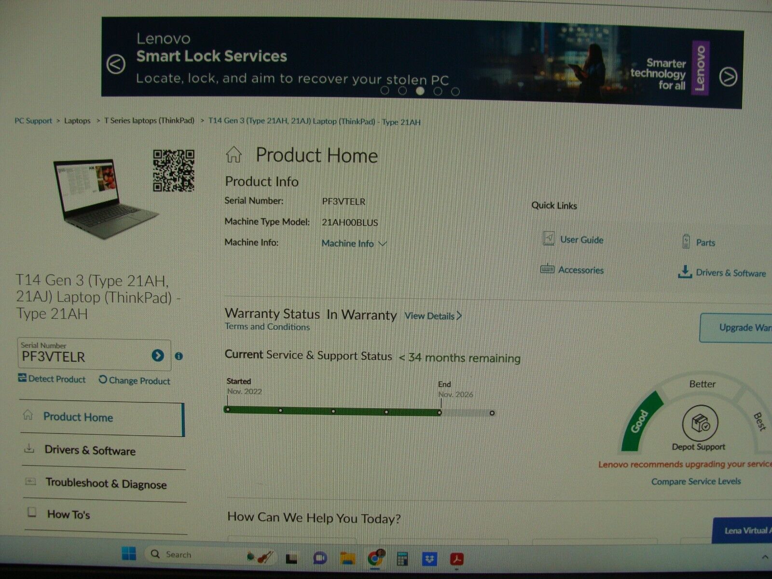Select the fourth banner carousel dot
The height and width of the screenshot is (579, 772).
point(438,91)
